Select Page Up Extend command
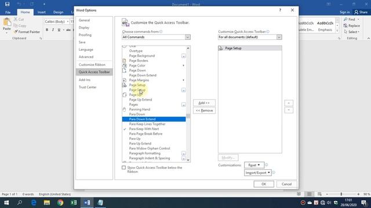Image resolution: width=371 pixels, height=208 pixels. 154,99
